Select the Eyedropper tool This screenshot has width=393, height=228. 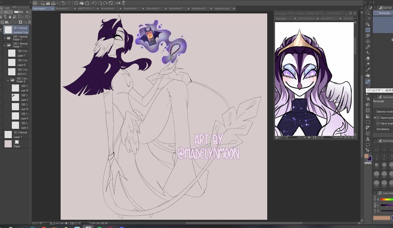[x=368, y=69]
